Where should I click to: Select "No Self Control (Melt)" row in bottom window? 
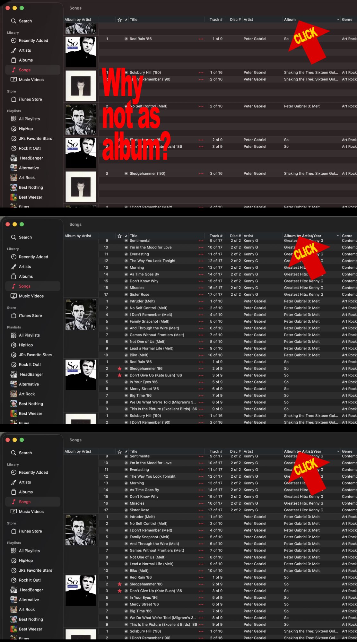pyautogui.click(x=228, y=524)
